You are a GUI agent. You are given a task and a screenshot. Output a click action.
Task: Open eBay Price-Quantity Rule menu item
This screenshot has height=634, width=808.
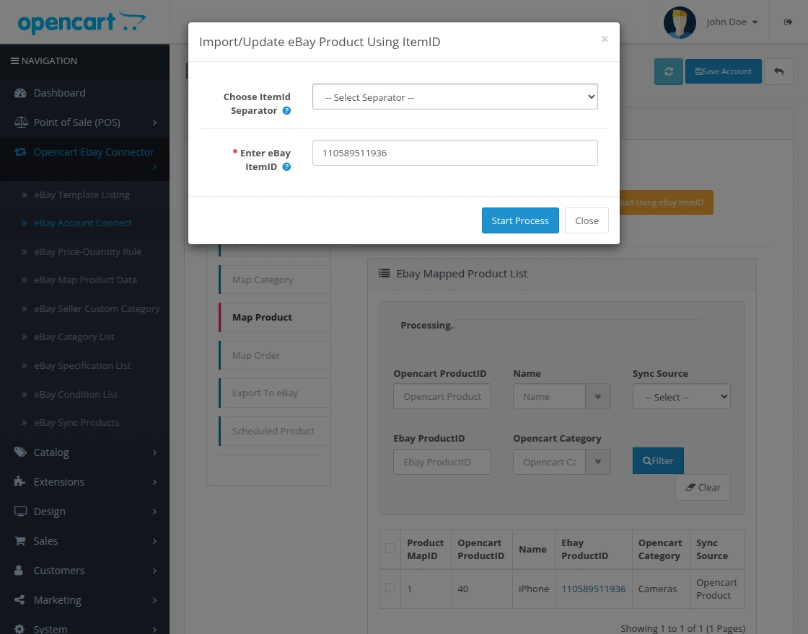pyautogui.click(x=87, y=251)
